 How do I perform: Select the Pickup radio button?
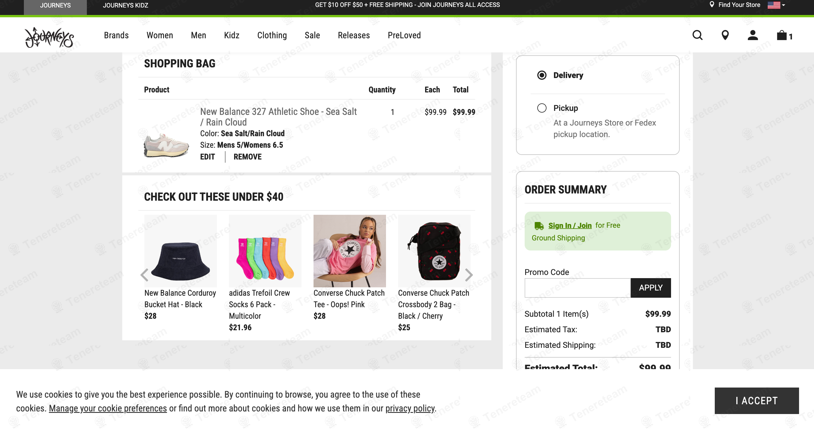coord(542,108)
